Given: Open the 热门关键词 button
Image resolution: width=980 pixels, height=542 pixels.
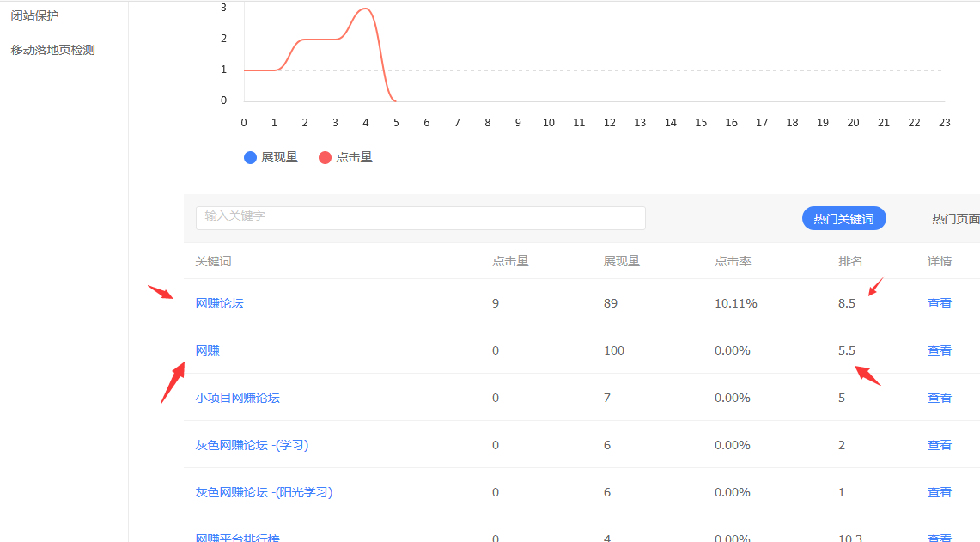Looking at the screenshot, I should click(843, 218).
